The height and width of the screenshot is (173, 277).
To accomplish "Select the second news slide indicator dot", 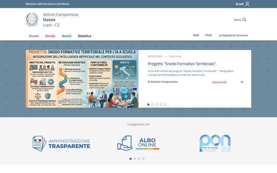I will pyautogui.click(x=152, y=105).
